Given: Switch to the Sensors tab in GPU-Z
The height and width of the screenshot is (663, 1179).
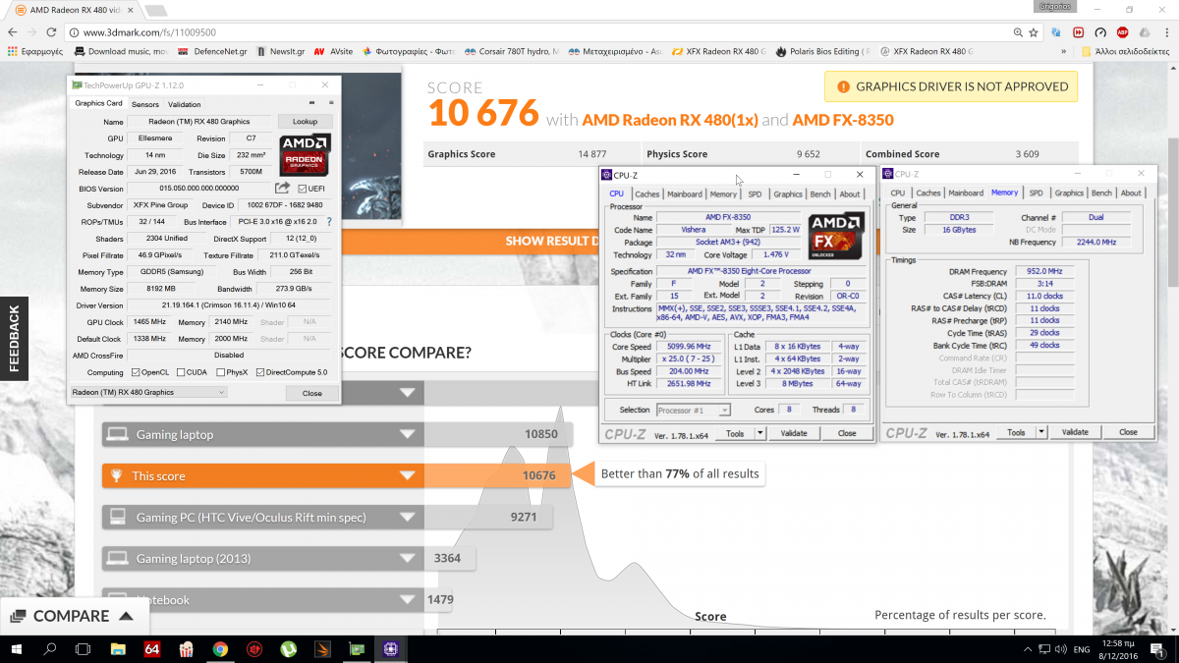Looking at the screenshot, I should 145,104.
